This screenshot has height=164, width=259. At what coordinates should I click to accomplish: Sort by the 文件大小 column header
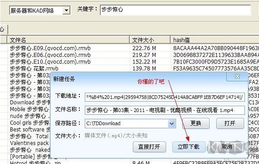(x=150, y=40)
